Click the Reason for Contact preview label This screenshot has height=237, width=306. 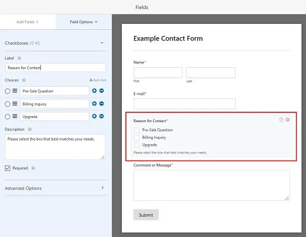pos(151,121)
